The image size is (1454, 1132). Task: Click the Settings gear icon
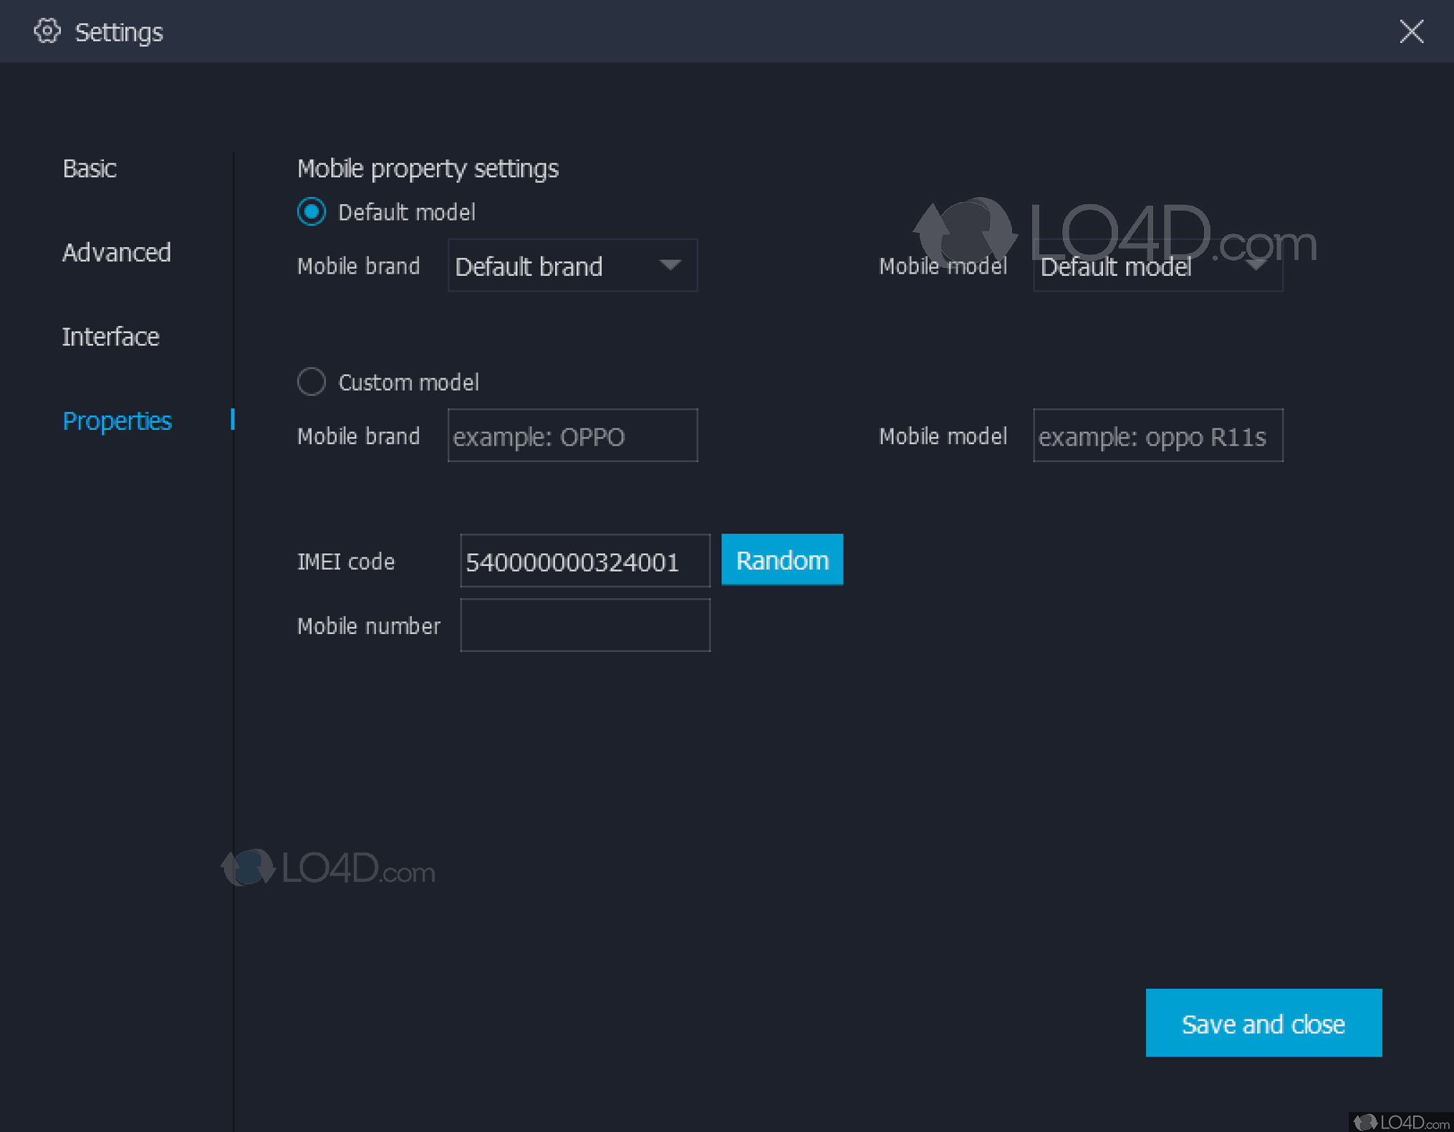[47, 32]
